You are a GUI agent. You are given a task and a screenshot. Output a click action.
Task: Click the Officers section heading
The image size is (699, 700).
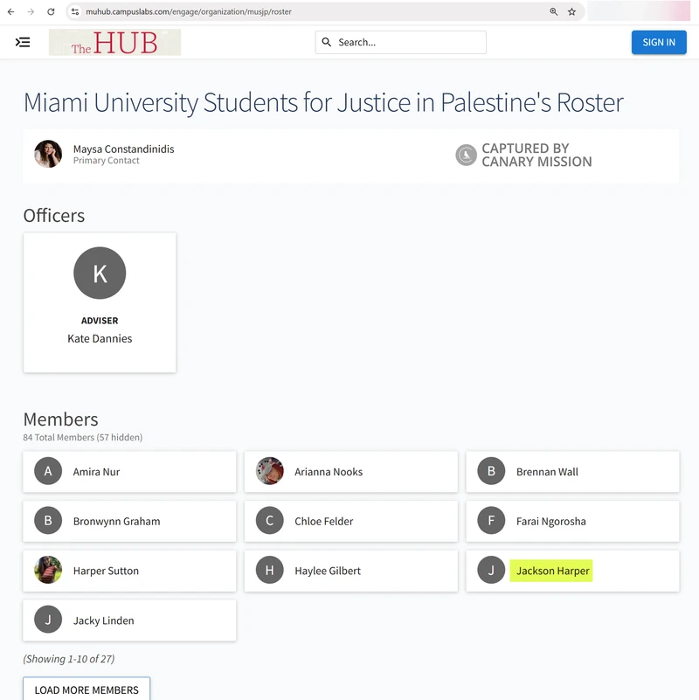54,216
